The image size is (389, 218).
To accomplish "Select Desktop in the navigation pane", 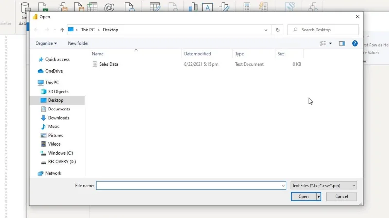I will pos(57,100).
